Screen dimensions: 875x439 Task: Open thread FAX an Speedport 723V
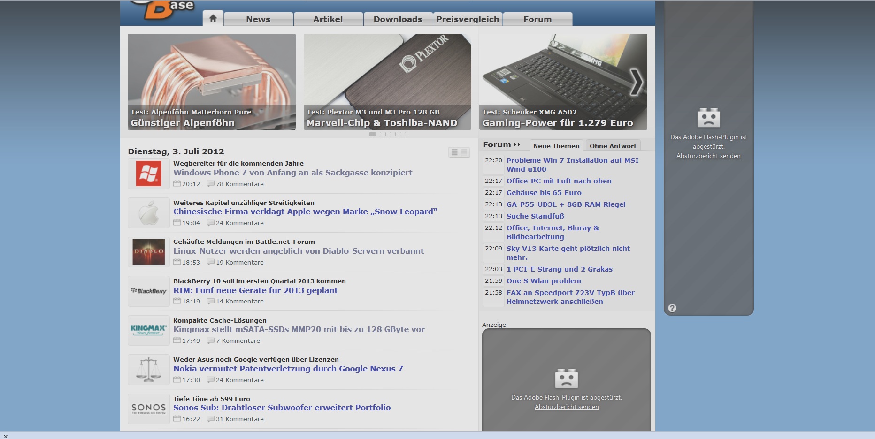(x=570, y=297)
